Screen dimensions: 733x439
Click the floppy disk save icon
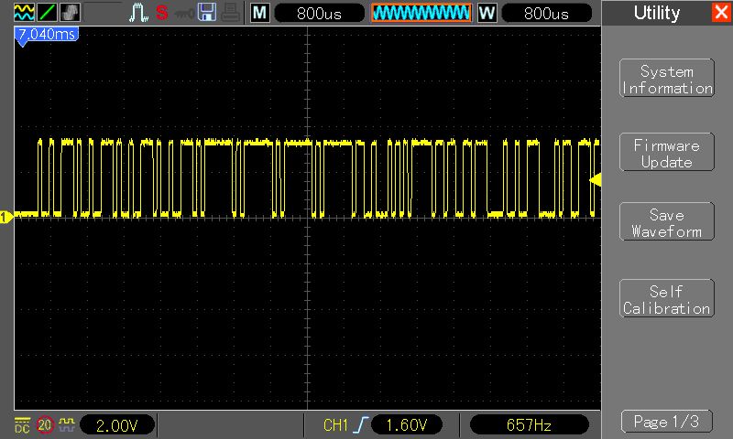[x=208, y=13]
